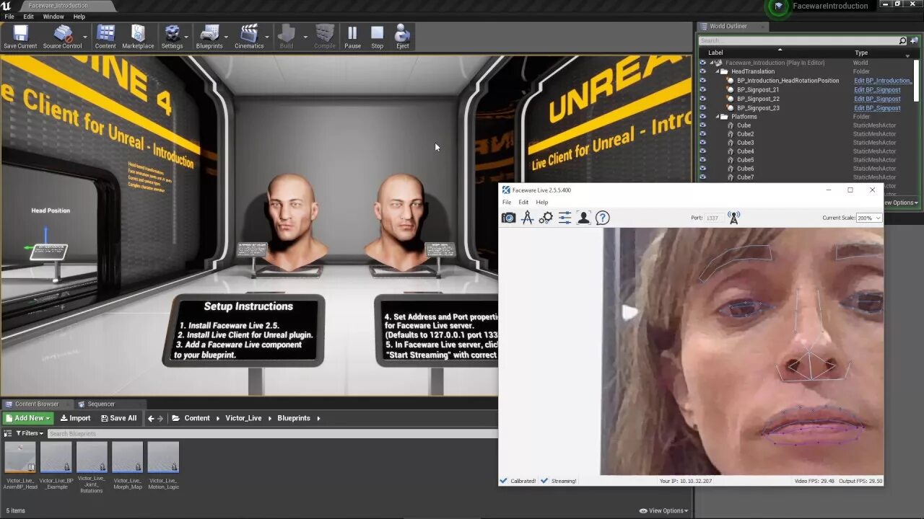The image size is (924, 519).
Task: Toggle visibility of BP_Signpost_23
Action: 702,107
